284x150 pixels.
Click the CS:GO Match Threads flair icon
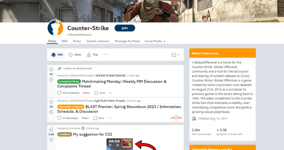tap(97, 101)
